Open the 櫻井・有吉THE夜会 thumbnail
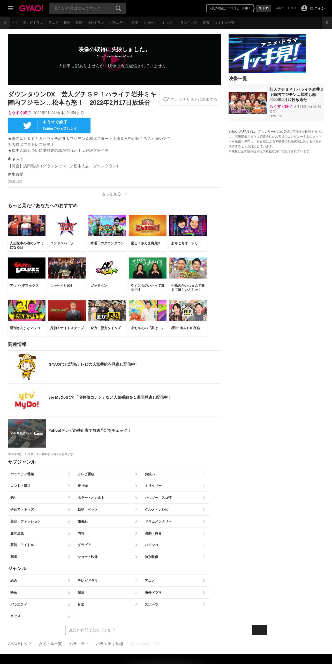The width and height of the screenshot is (332, 664). 188,310
